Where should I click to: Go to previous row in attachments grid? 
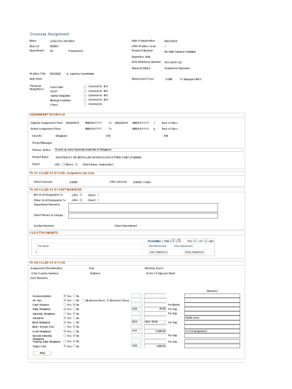point(195,240)
